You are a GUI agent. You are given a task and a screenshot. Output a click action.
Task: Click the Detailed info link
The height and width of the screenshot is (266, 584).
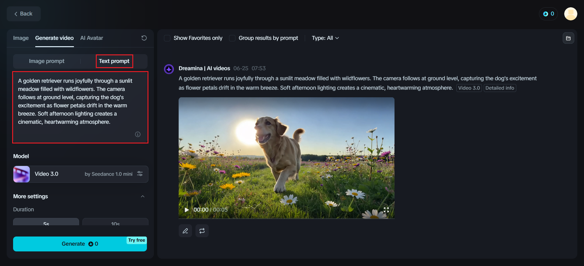pyautogui.click(x=499, y=88)
